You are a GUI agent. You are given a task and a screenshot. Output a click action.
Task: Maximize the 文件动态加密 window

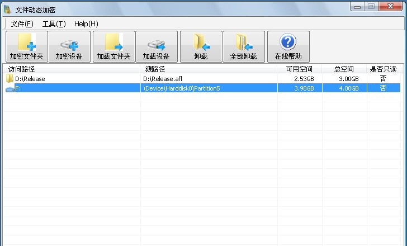pos(371,7)
